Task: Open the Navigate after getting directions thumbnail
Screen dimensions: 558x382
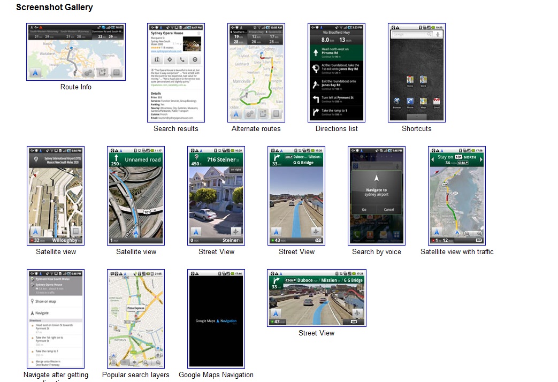Action: pyautogui.click(x=56, y=319)
